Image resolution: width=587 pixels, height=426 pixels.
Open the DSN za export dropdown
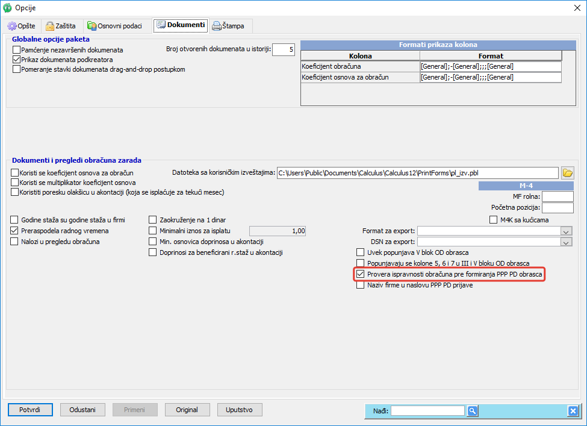click(565, 242)
